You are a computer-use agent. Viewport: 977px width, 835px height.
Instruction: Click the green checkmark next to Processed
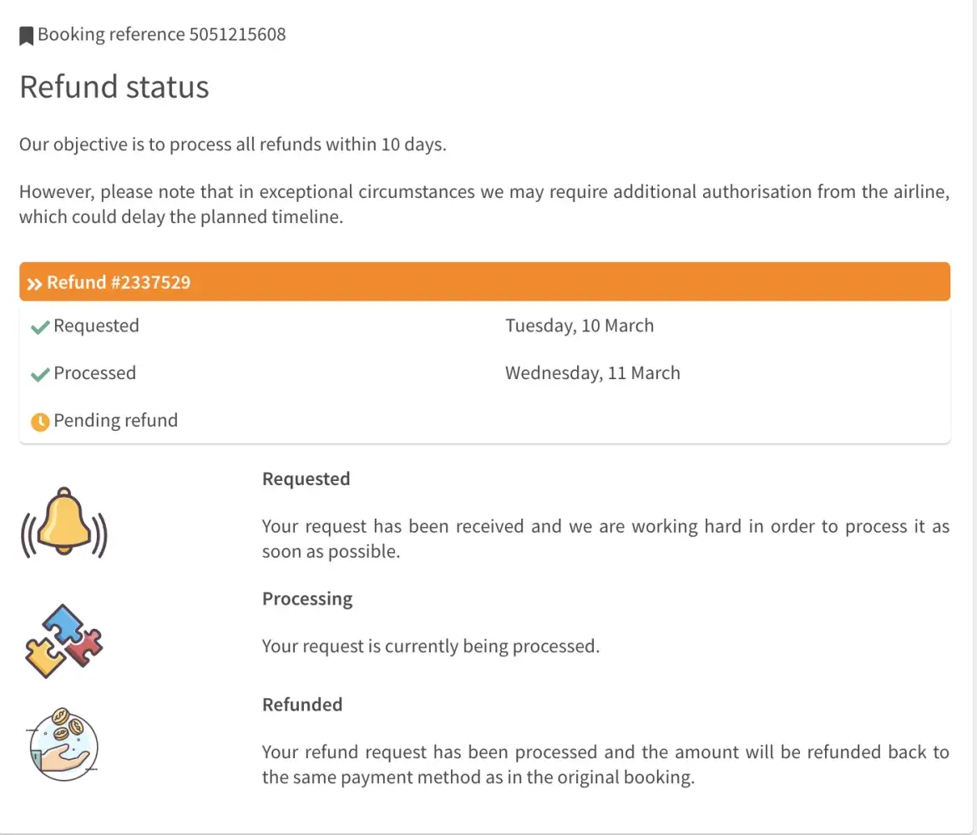(39, 375)
